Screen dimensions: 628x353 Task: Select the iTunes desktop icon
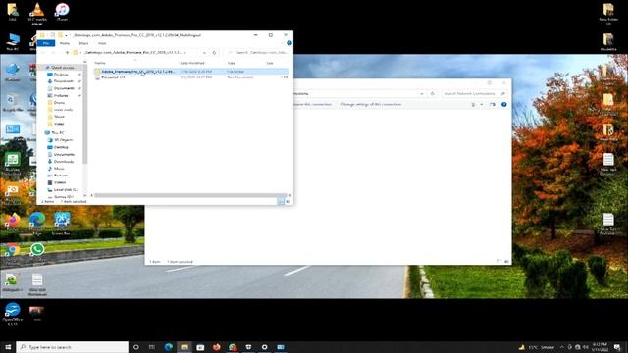click(x=62, y=12)
